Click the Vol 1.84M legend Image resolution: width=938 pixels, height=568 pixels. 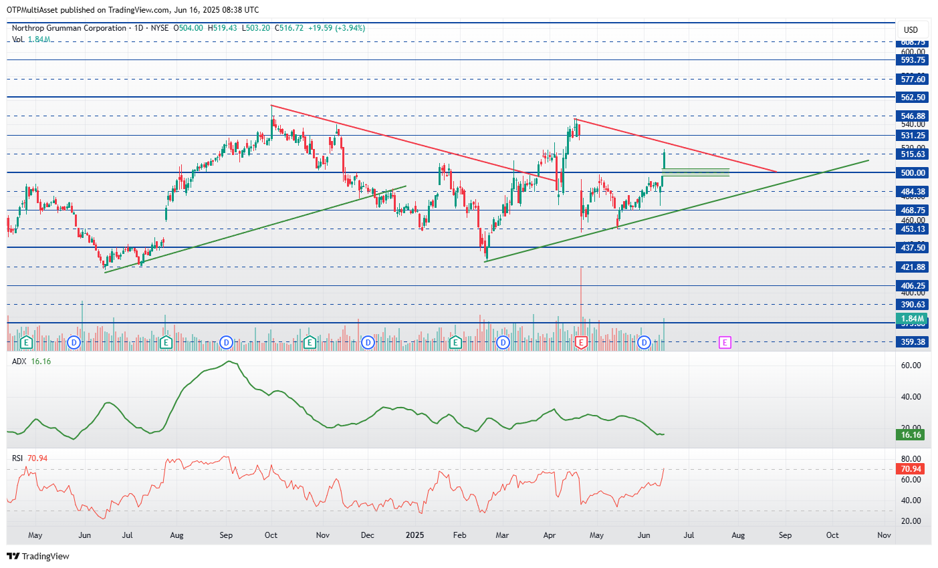pyautogui.click(x=31, y=39)
